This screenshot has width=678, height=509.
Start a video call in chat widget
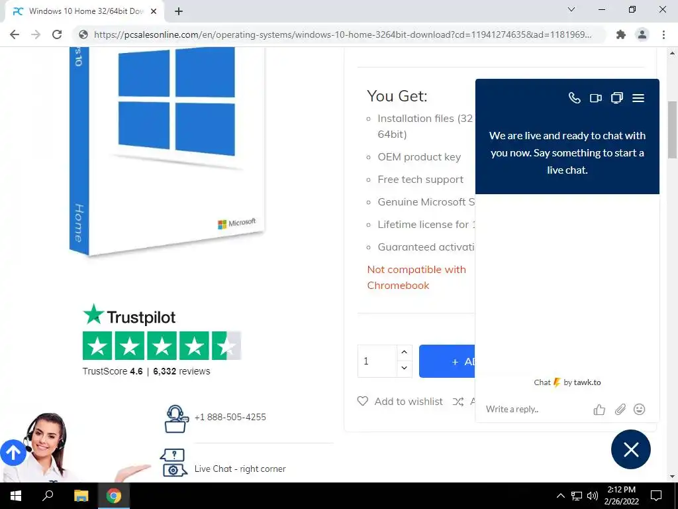click(x=596, y=98)
